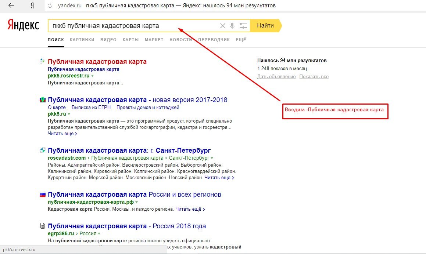The height and width of the screenshot is (254, 426).
Task: Select the Поиск tab
Action: point(56,40)
